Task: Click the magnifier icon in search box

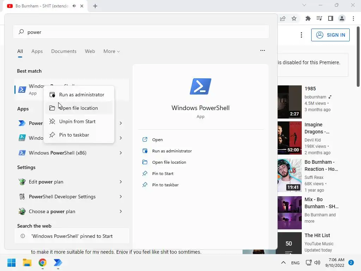Action: tap(21, 31)
